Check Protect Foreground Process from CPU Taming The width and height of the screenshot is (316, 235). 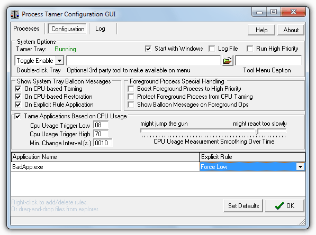131,97
